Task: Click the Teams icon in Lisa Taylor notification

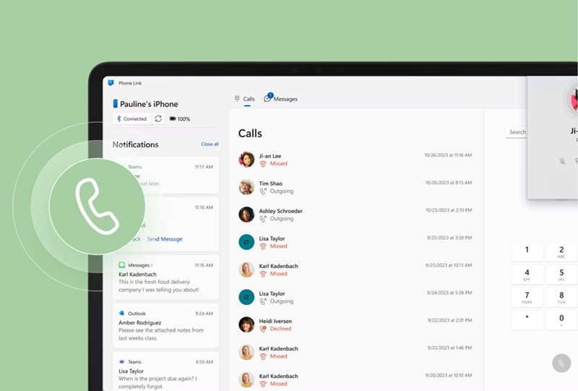Action: 121,361
